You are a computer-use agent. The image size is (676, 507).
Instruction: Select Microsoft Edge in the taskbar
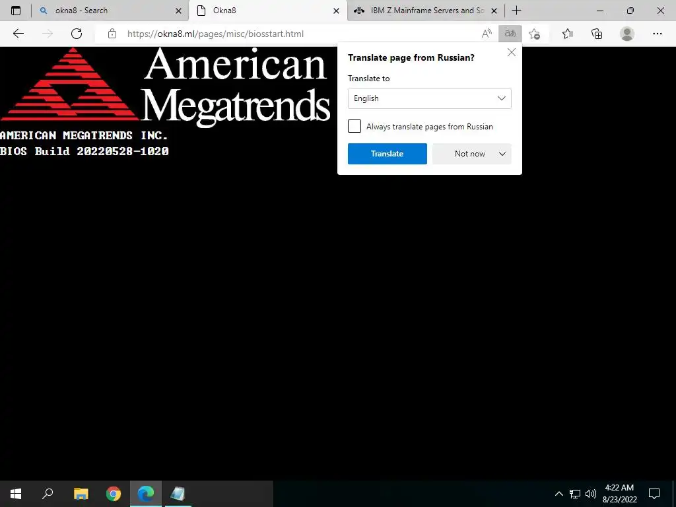coord(146,494)
